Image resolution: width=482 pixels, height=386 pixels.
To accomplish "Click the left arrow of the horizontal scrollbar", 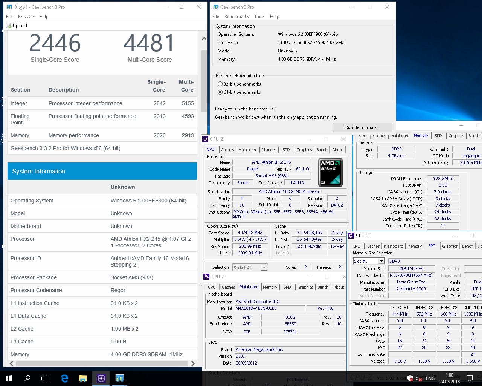I will tap(12, 363).
